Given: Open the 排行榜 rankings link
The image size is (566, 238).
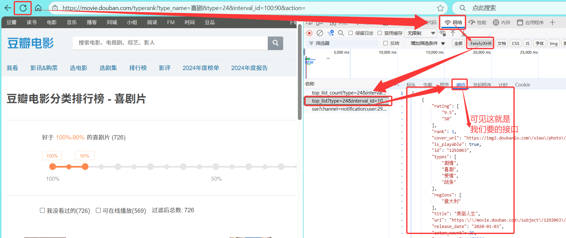Looking at the screenshot, I should [x=138, y=68].
